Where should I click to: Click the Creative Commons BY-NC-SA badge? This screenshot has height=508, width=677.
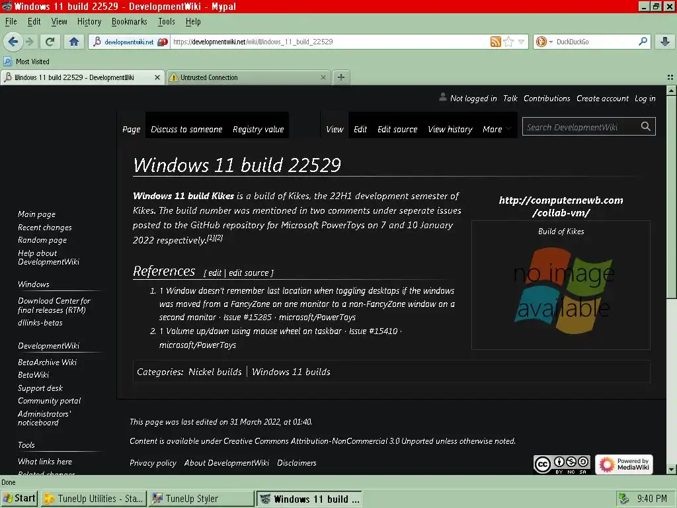point(562,464)
